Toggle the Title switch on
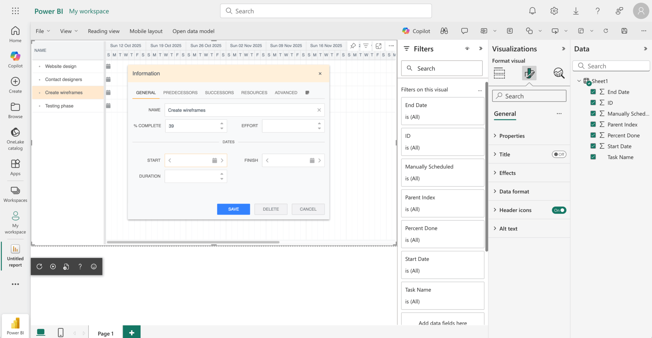Image resolution: width=652 pixels, height=338 pixels. pyautogui.click(x=559, y=154)
